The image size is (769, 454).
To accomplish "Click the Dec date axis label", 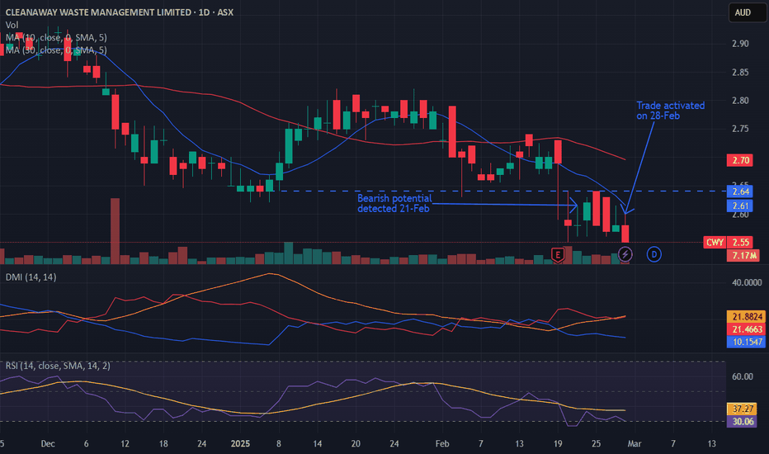I will click(48, 444).
